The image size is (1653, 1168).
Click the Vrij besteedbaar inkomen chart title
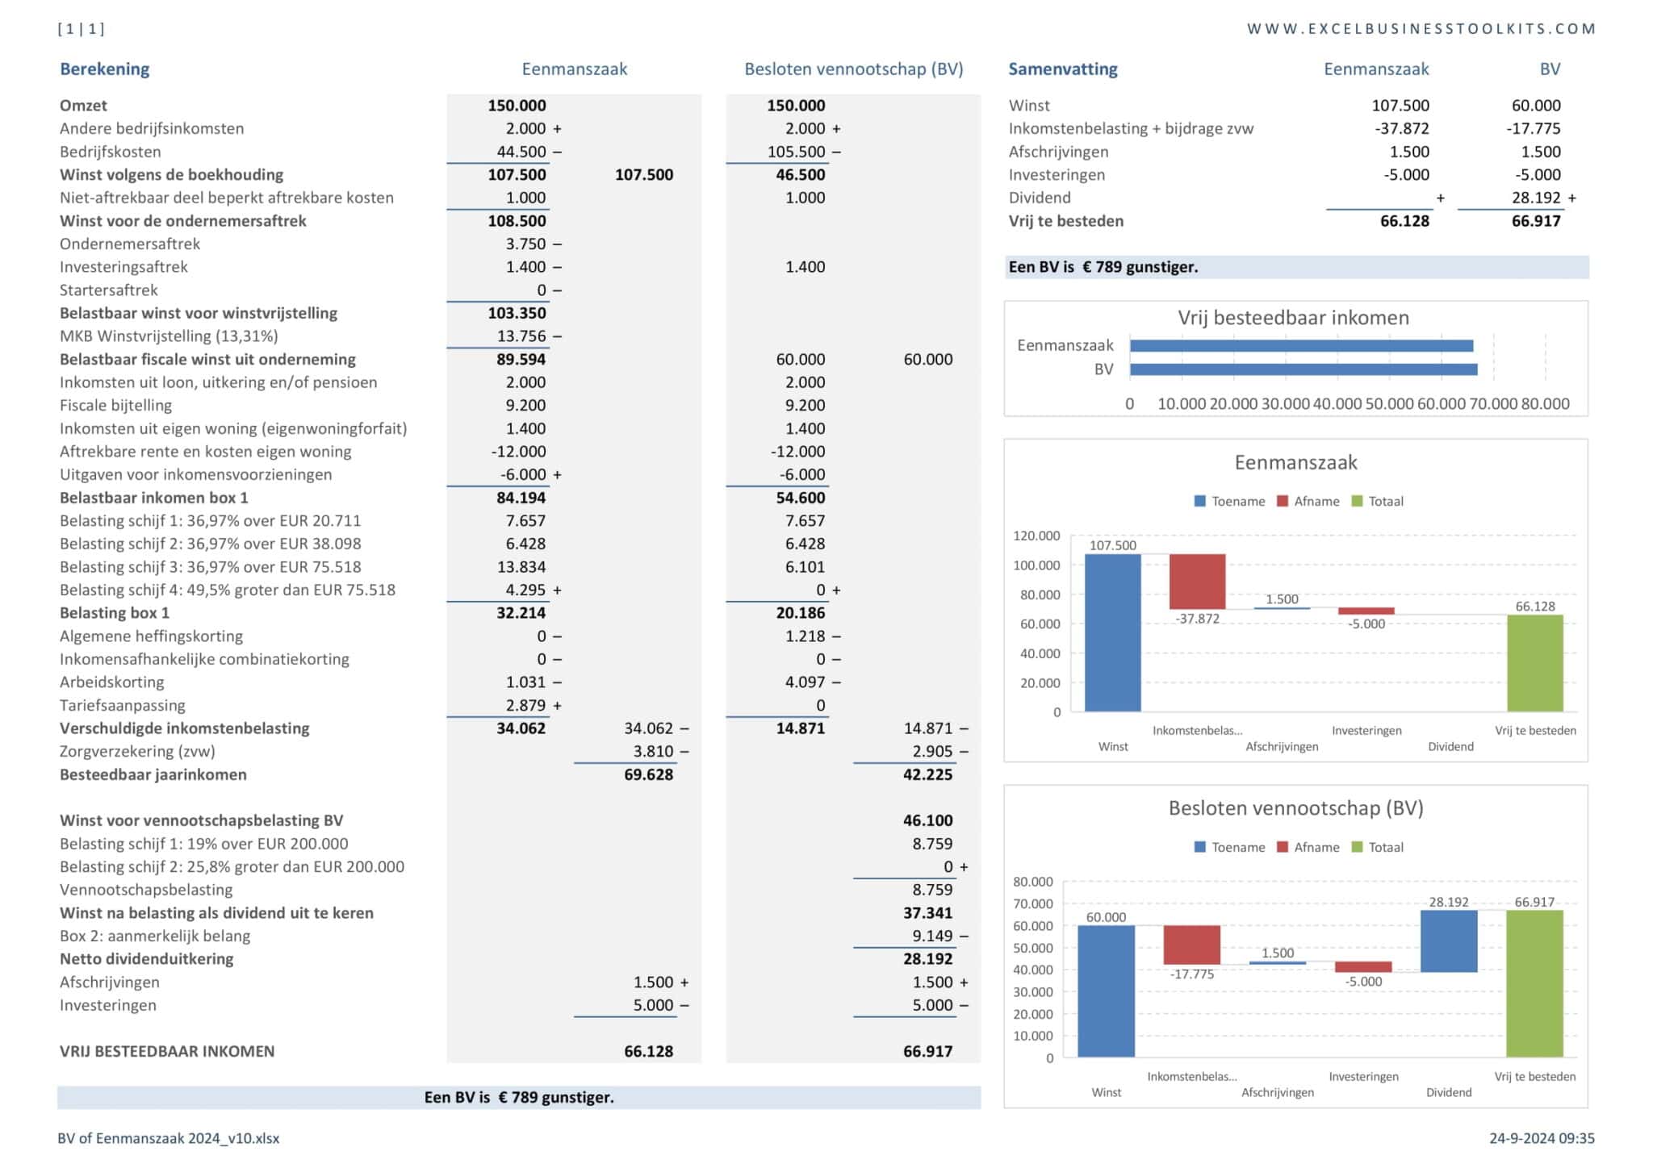click(x=1293, y=318)
